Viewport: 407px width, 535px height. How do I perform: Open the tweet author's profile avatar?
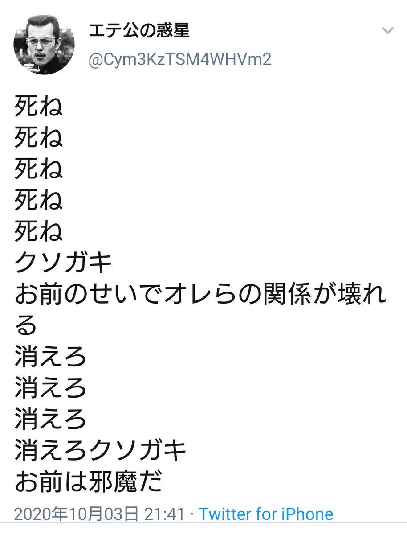44,44
